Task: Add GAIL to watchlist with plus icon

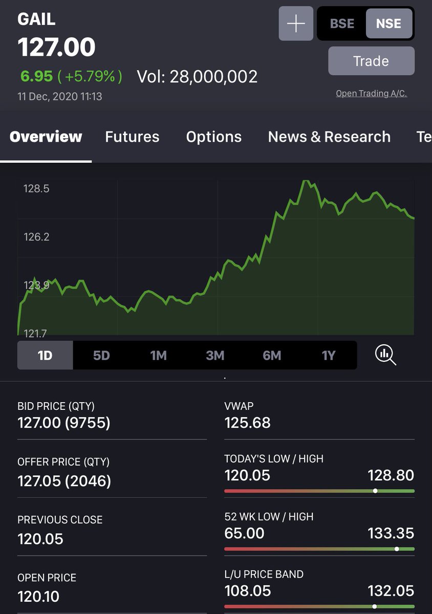Action: 296,24
